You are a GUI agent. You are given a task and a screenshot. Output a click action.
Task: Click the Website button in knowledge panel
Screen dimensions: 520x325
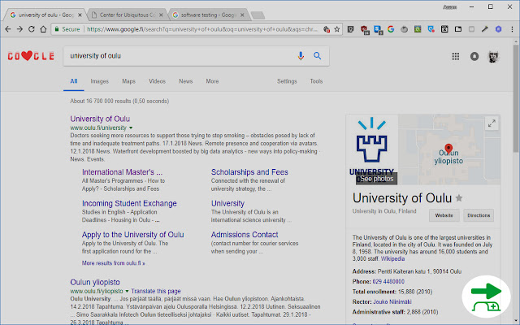(x=444, y=215)
